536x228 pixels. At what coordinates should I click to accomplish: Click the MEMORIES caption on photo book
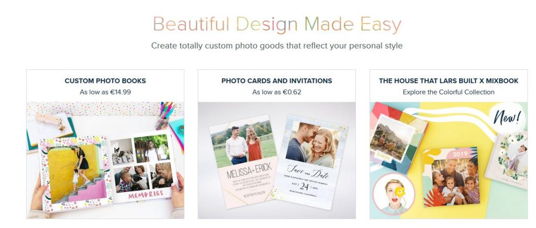pos(146,195)
